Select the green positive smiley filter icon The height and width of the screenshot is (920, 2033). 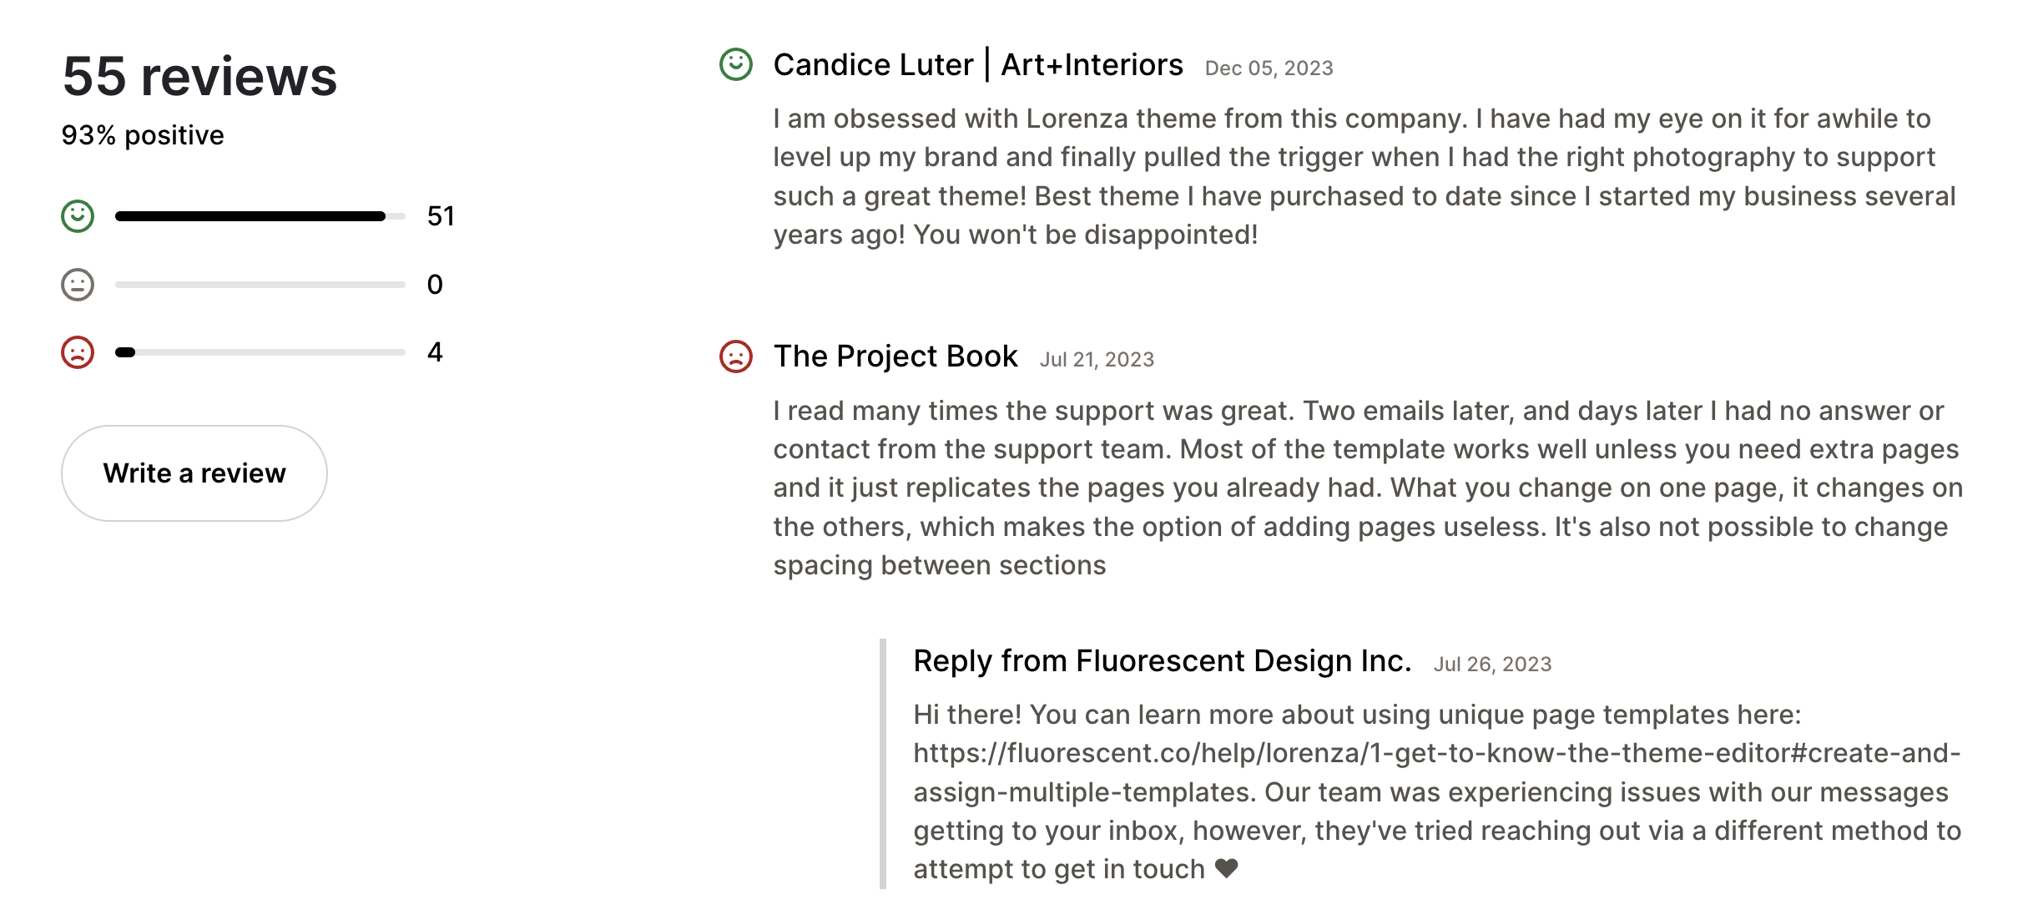click(x=77, y=215)
